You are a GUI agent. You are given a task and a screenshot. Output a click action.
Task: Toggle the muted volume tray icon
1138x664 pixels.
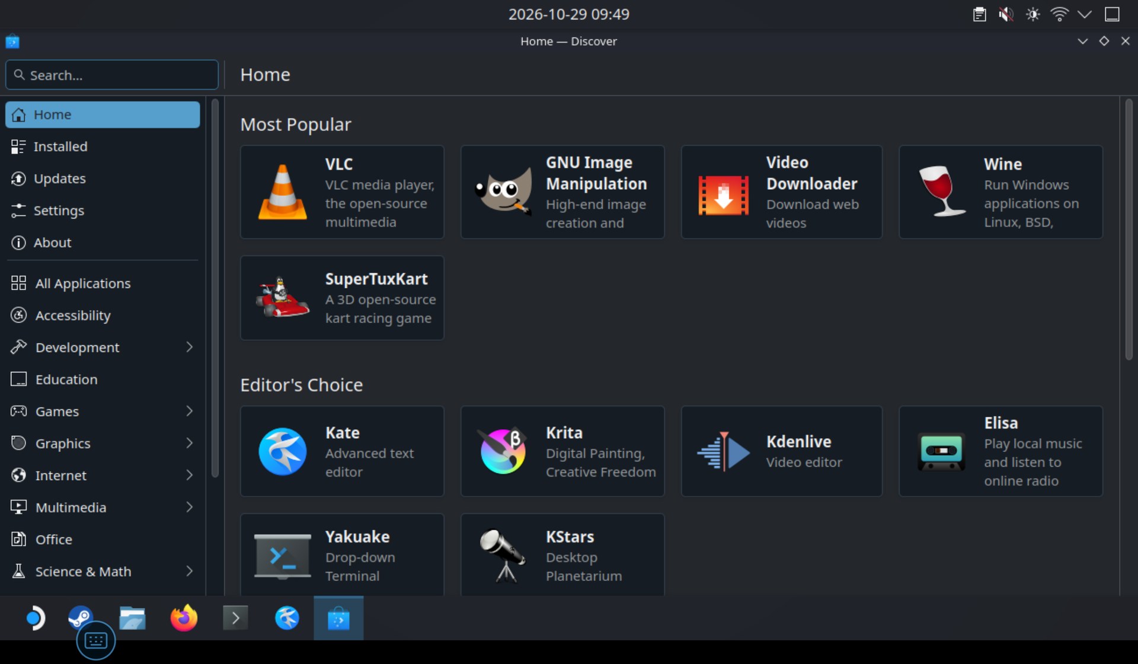click(x=1006, y=14)
